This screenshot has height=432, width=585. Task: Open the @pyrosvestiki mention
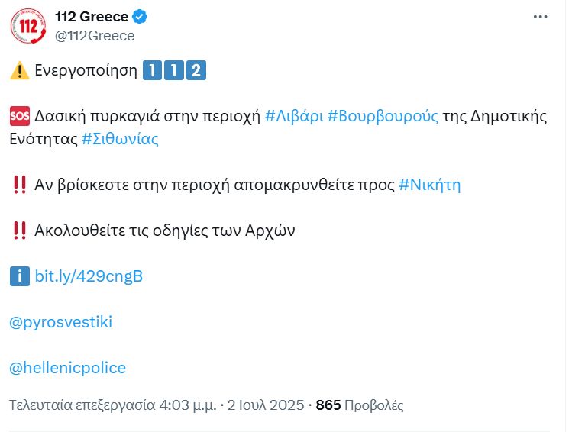[60, 322]
